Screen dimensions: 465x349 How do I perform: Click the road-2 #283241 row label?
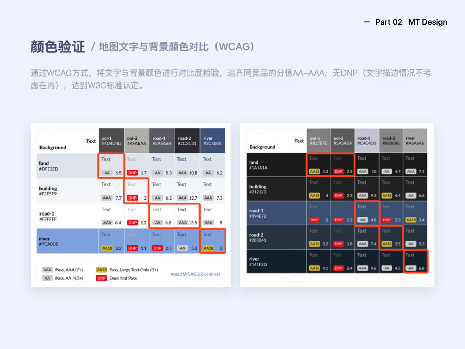pos(277,237)
